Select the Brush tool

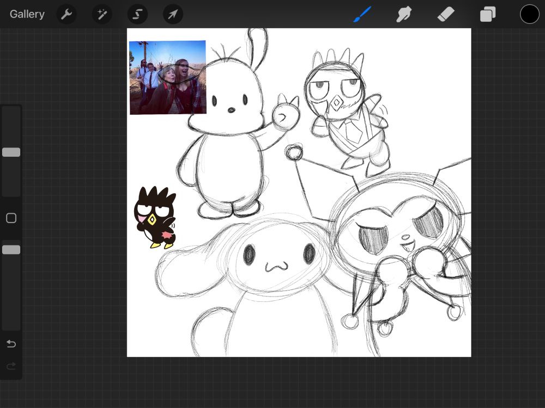click(x=362, y=14)
